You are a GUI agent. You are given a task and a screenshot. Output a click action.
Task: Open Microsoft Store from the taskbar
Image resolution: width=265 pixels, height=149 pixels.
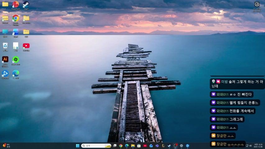click(139, 146)
